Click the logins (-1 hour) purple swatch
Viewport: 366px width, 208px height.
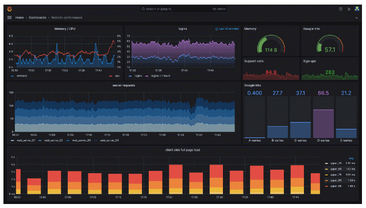(x=147, y=76)
